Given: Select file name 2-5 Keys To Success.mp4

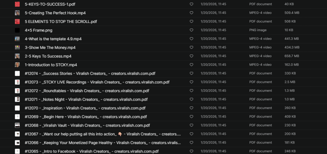Looking at the screenshot, I should tap(48, 56).
